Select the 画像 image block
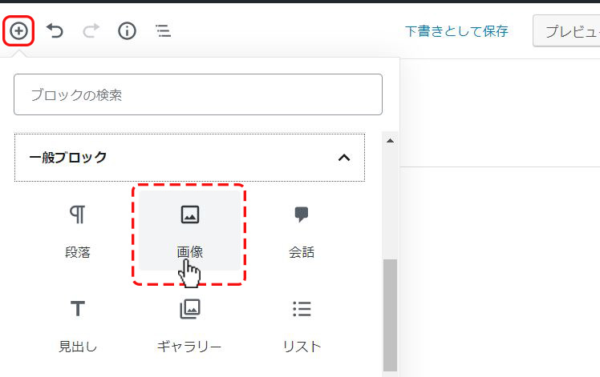The height and width of the screenshot is (377, 600). pyautogui.click(x=189, y=231)
